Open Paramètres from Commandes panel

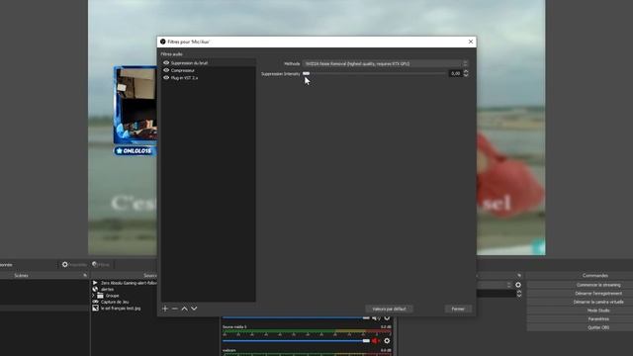coord(598,318)
